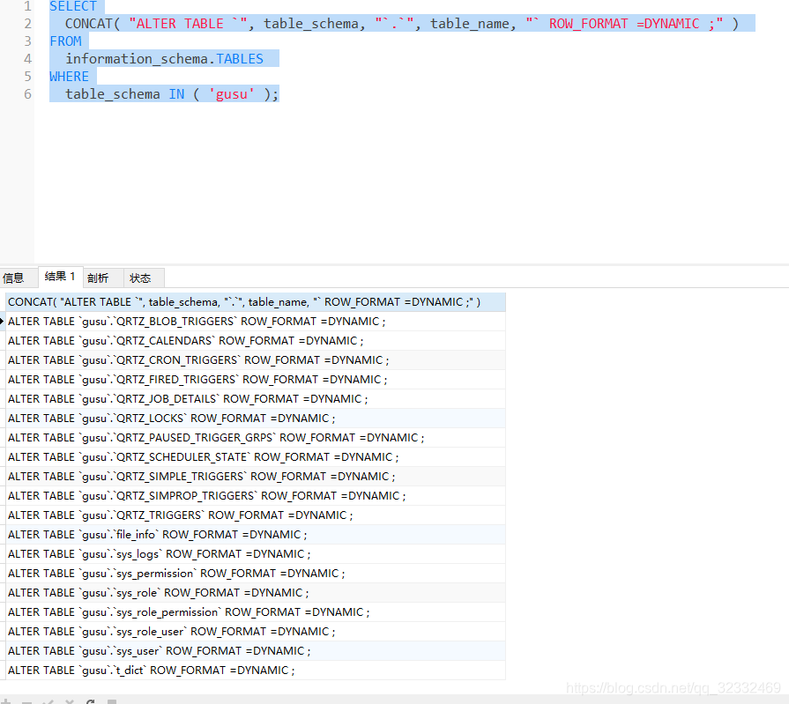Screen dimensions: 789x704
Task: Click the 'gusu' string literal in editor
Action: [232, 94]
